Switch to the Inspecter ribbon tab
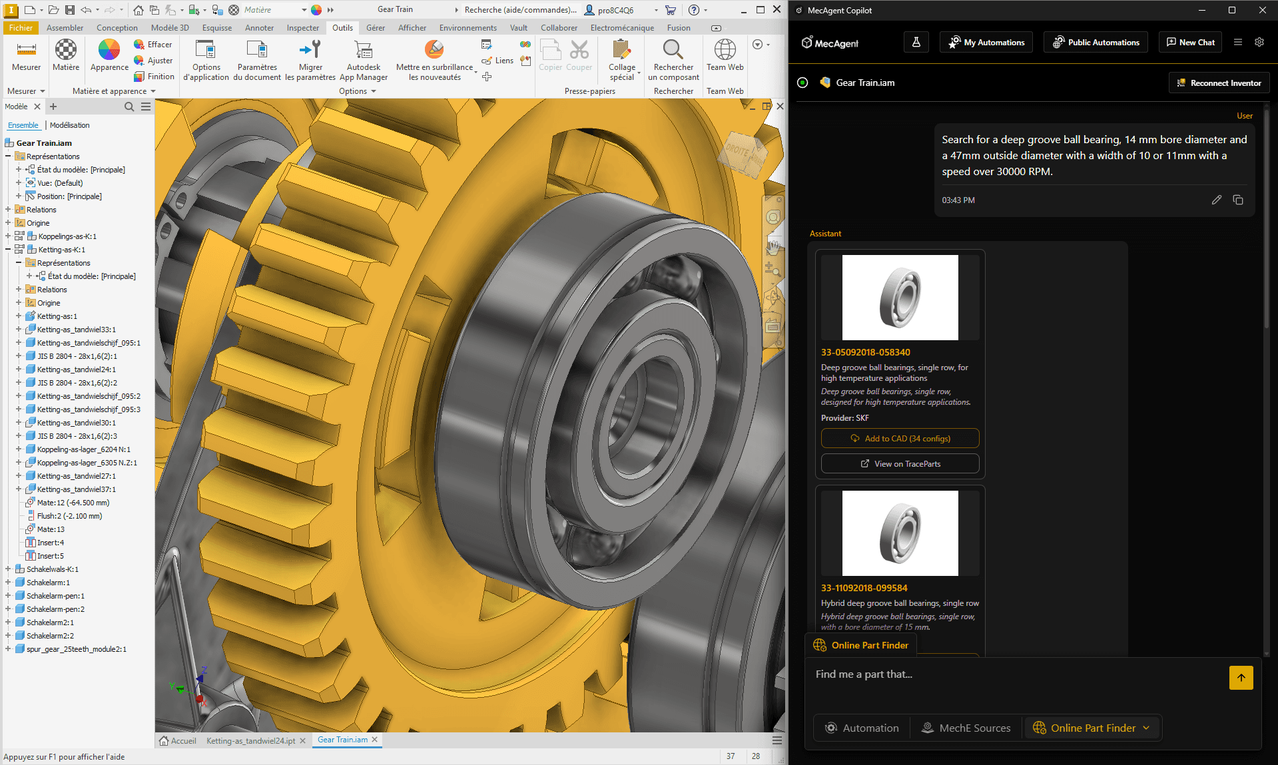 tap(303, 27)
